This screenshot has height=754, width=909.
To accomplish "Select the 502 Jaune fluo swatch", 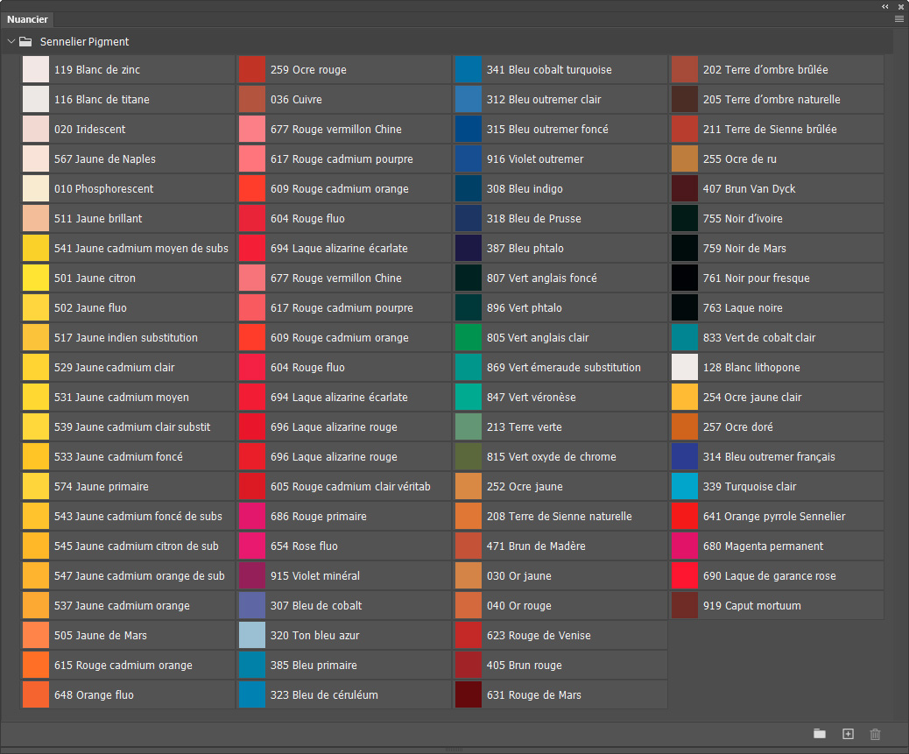I will pyautogui.click(x=128, y=307).
